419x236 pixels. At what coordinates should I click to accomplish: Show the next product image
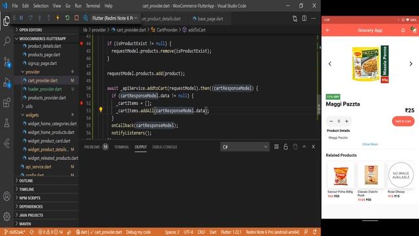tap(410, 64)
